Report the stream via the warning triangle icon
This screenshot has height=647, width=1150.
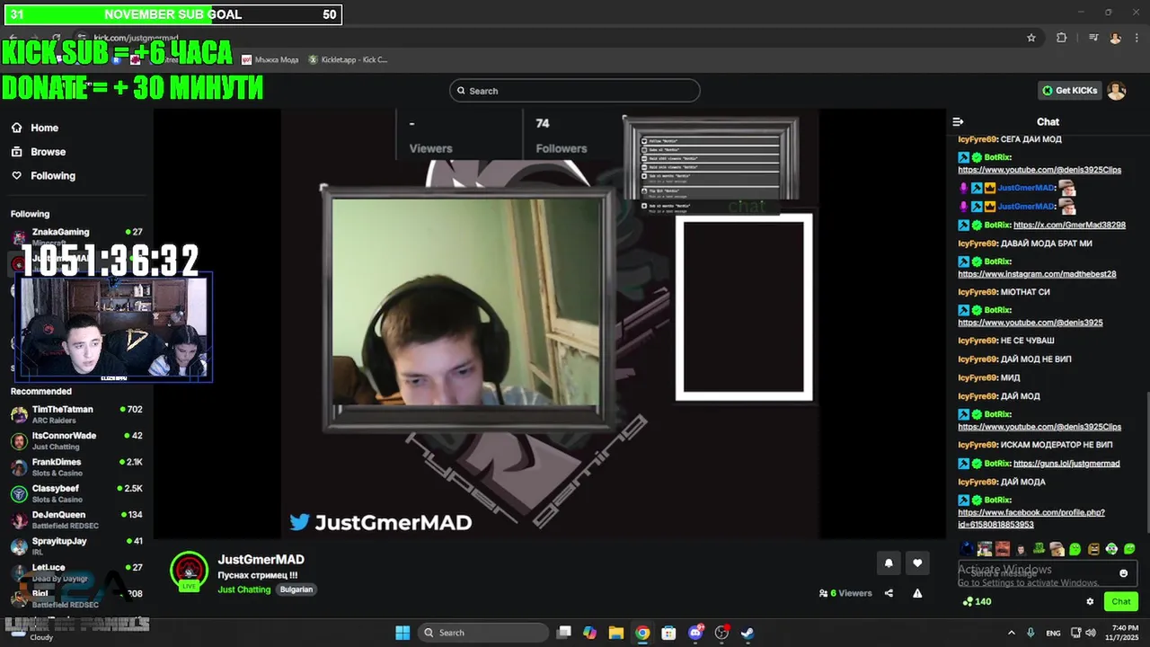(917, 593)
